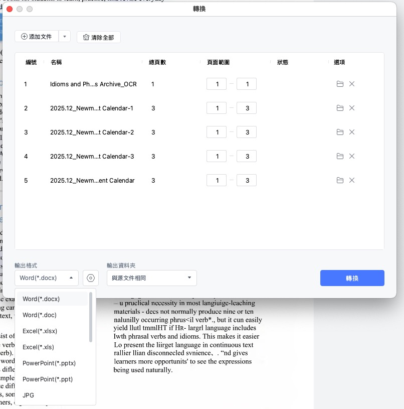Remove Idioms and Phrases Archive_OCR file from list

point(352,84)
